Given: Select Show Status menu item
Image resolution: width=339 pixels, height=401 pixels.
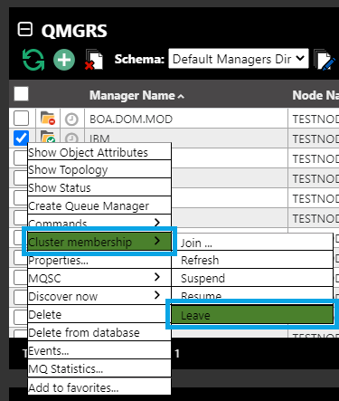Looking at the screenshot, I should point(99,187).
